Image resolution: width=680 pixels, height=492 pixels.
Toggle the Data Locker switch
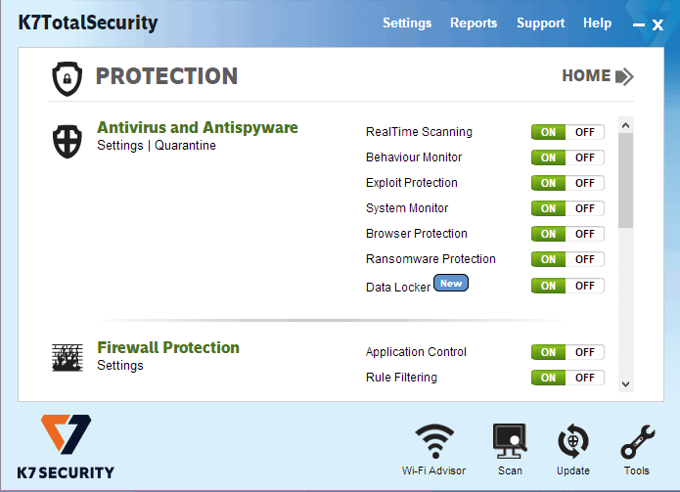tap(567, 286)
